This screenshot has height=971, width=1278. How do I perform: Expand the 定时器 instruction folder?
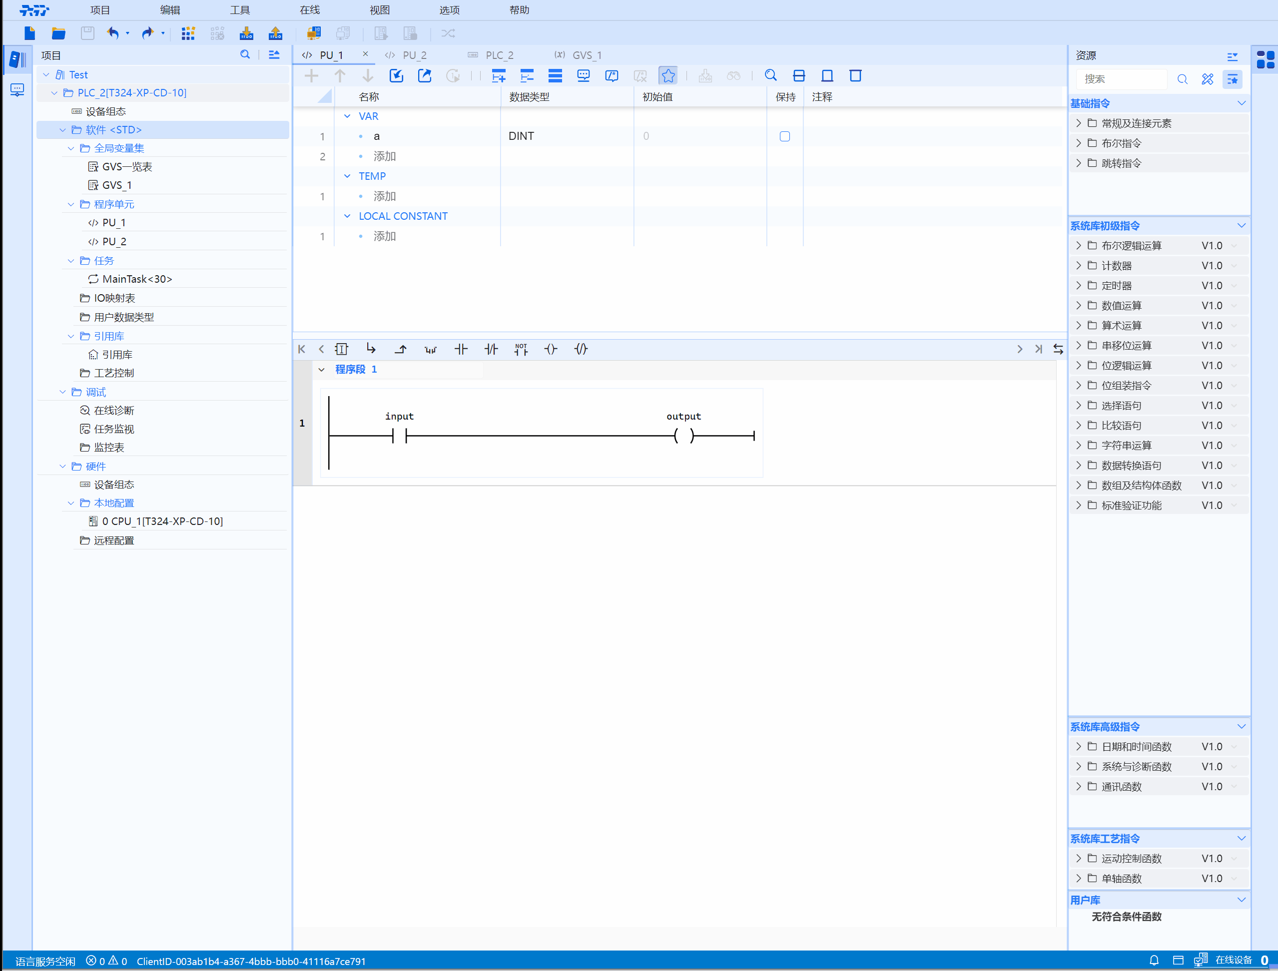click(1079, 286)
